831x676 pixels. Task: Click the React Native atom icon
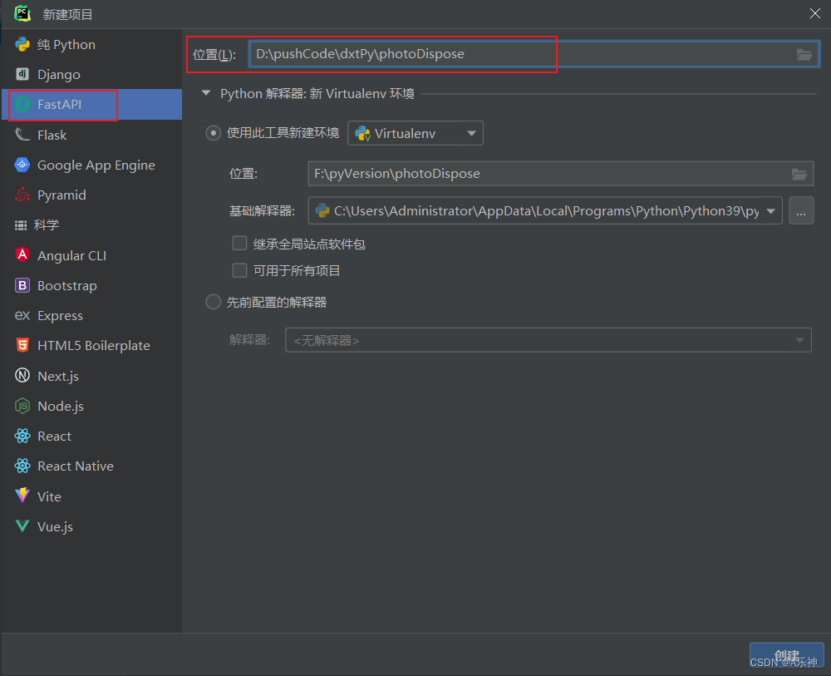coord(22,466)
